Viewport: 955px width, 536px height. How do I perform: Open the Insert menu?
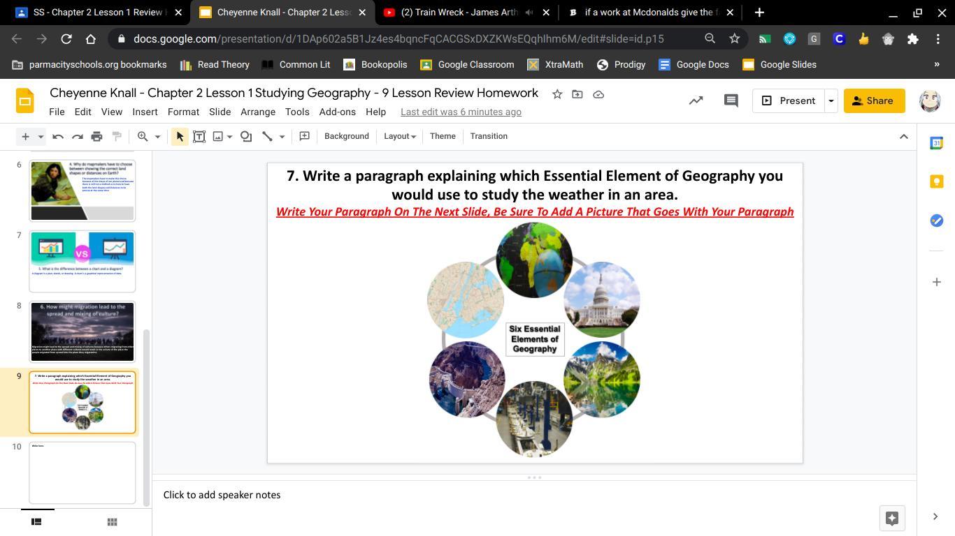[x=145, y=112]
